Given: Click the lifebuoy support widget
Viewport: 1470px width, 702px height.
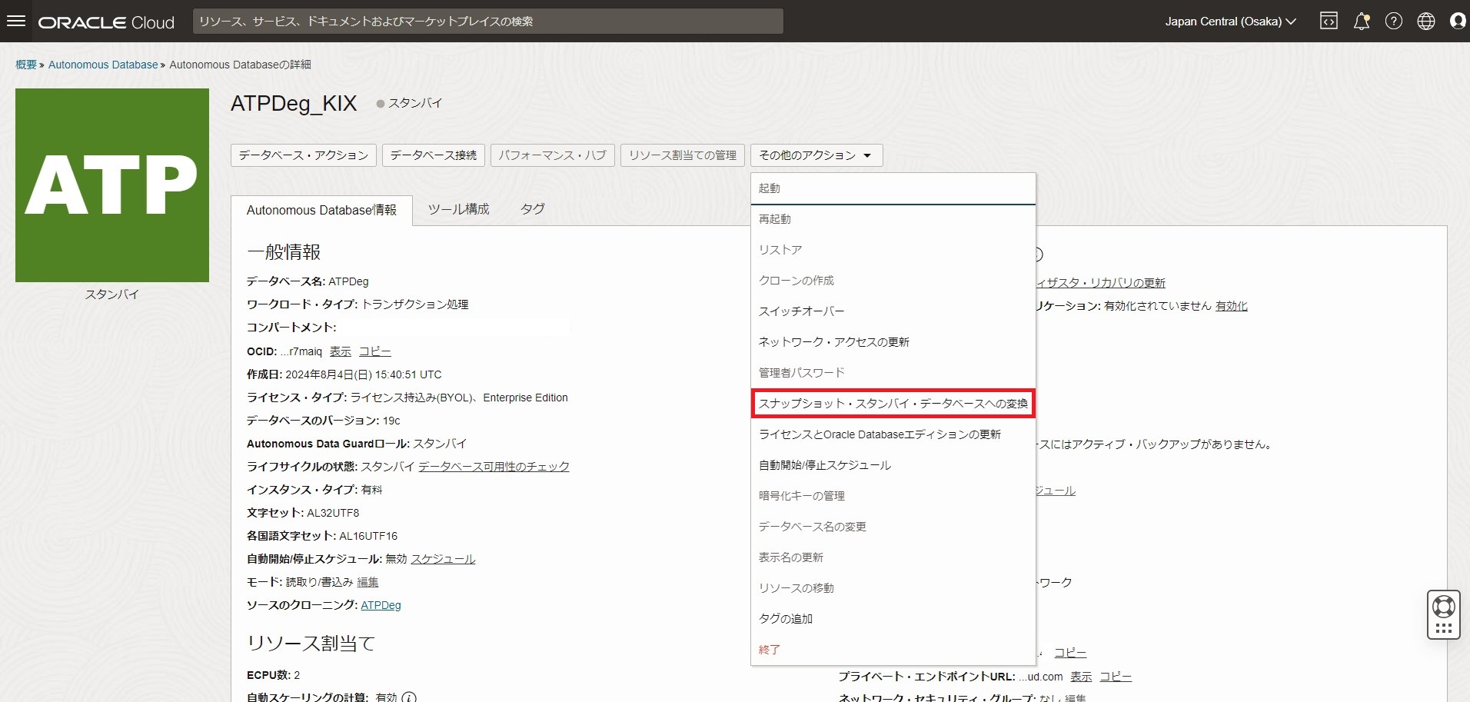Looking at the screenshot, I should click(x=1444, y=607).
